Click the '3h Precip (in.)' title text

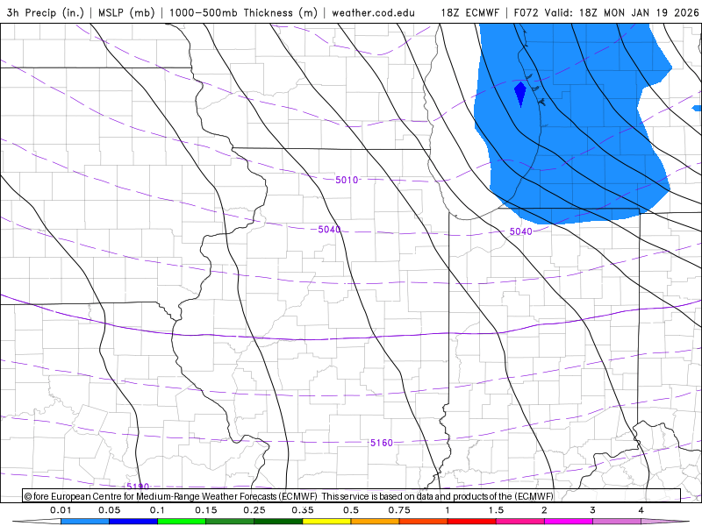[46, 12]
